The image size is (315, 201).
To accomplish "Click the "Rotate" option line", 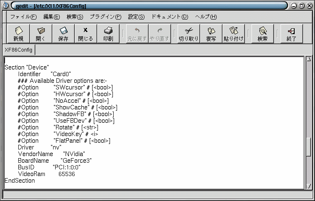I will (58, 127).
